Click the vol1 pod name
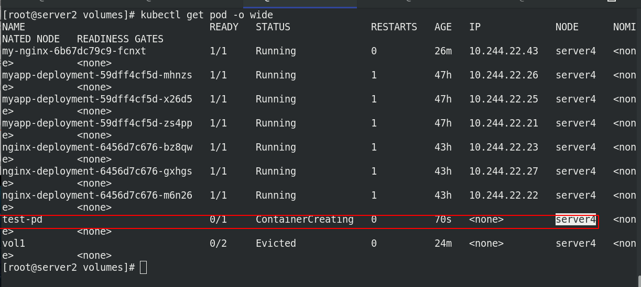 click(14, 244)
